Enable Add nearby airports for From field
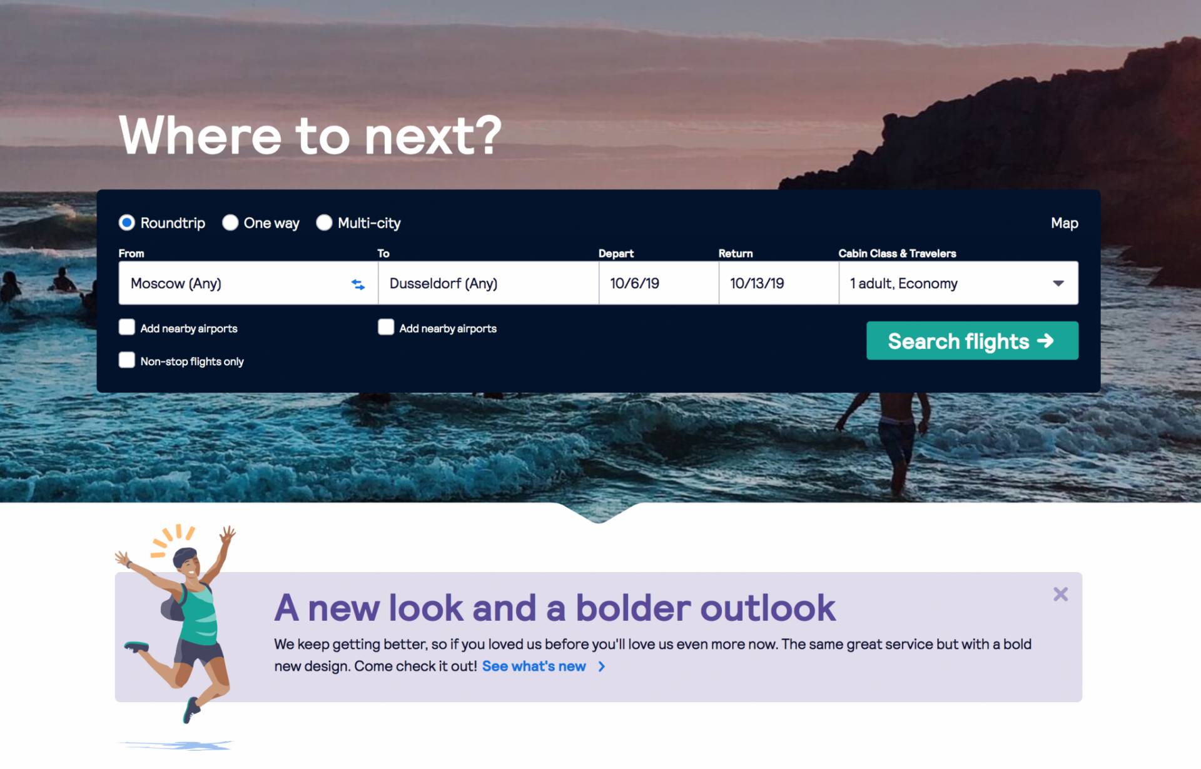 pos(128,327)
